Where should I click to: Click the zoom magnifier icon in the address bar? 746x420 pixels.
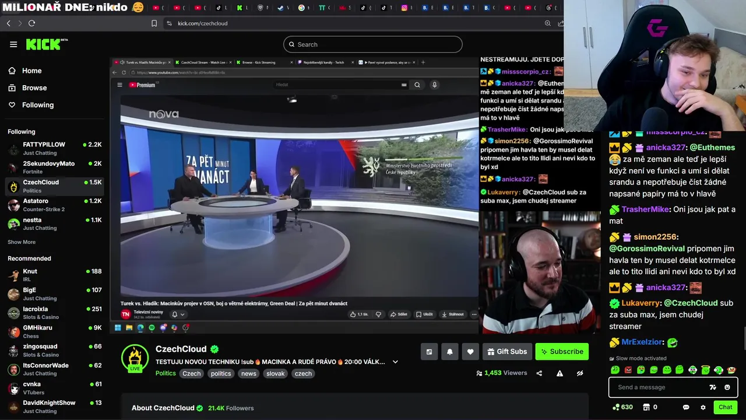pos(548,23)
